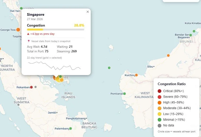This screenshot has width=201, height=137.
Task: Select the orange marker on the coast northeast of Sibu
Action: (168, 55)
